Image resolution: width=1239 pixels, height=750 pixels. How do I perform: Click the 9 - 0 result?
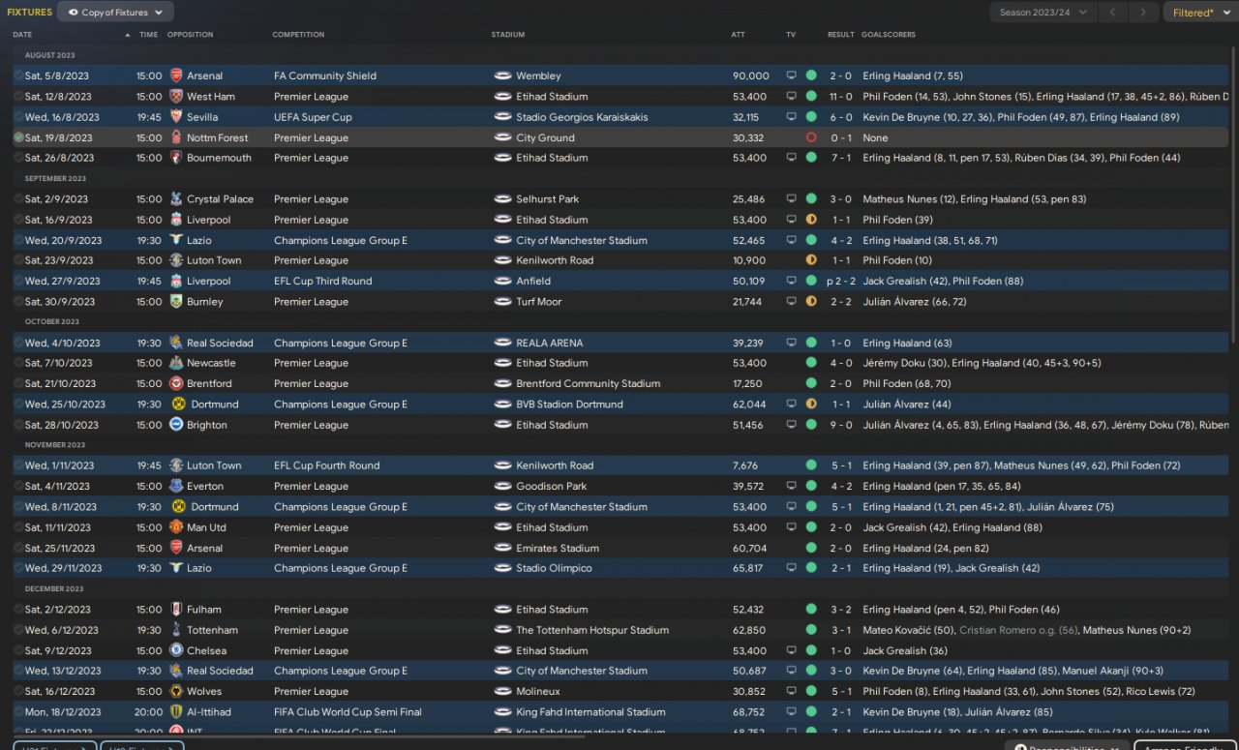coord(840,425)
